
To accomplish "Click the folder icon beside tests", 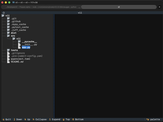I will tap(9, 50).
